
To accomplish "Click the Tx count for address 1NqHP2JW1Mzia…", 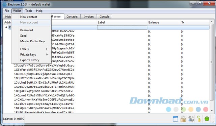I will coord(182,78).
